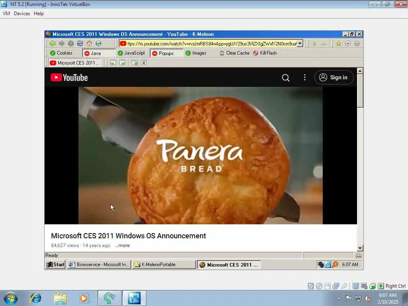Open YouTube three-dot options menu
The width and height of the screenshot is (408, 306).
click(x=305, y=78)
